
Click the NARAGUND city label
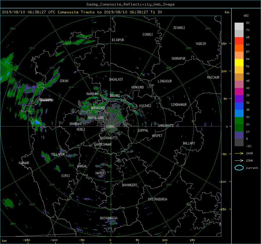click(x=98, y=108)
